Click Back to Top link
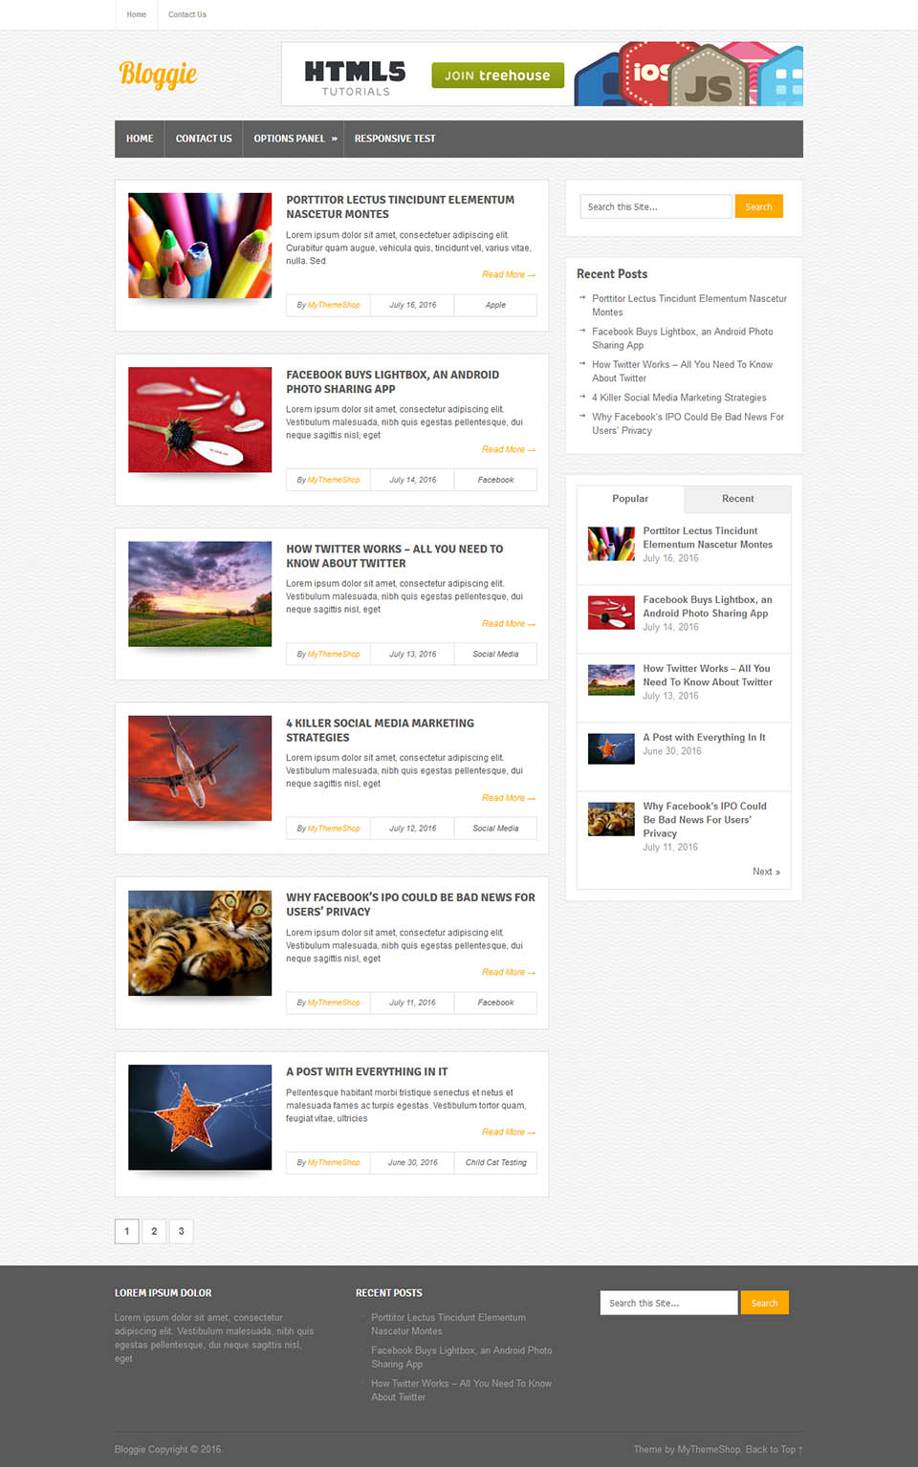Image resolution: width=918 pixels, height=1467 pixels. coord(774,1450)
